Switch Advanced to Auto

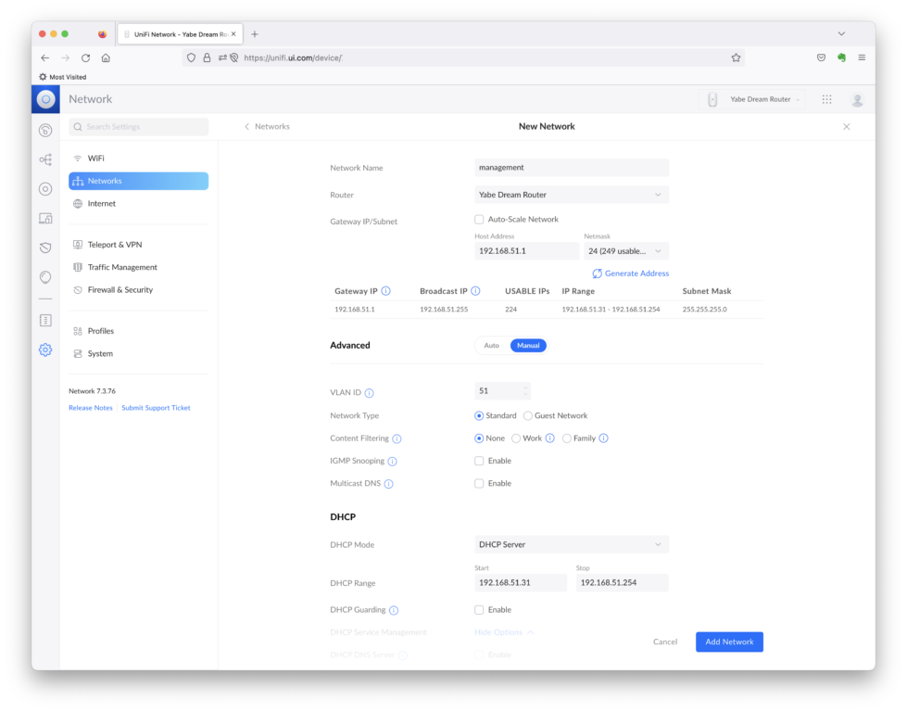(492, 346)
